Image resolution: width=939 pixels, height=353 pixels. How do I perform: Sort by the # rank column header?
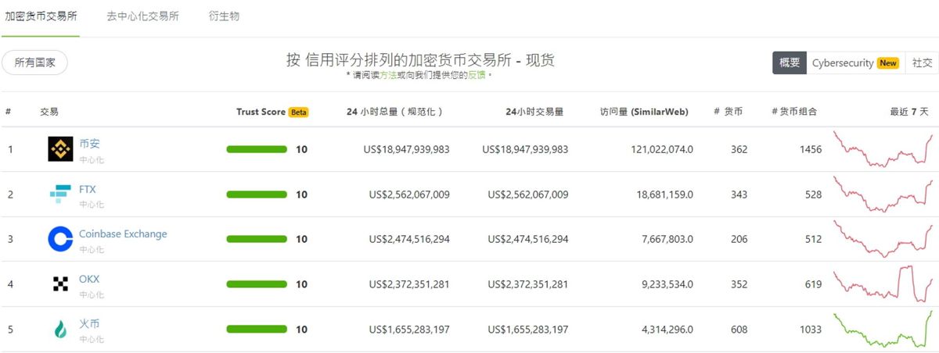8,112
